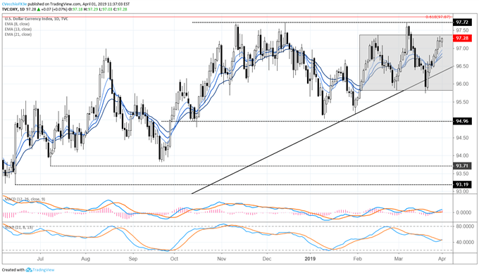Click the 96.50 price axis value

tap(462, 66)
